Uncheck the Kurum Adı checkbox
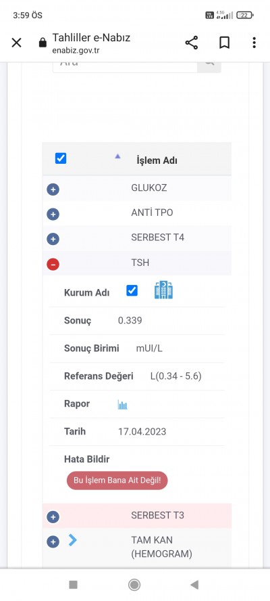270x601 pixels. [132, 291]
